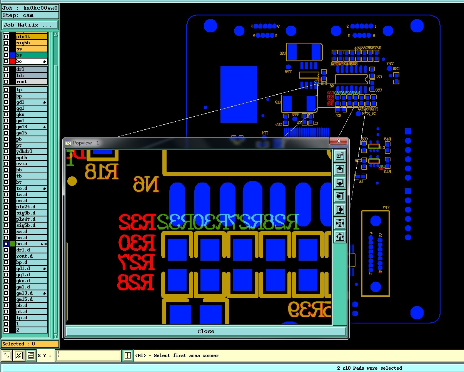Open the Job Matrix button

[30, 25]
